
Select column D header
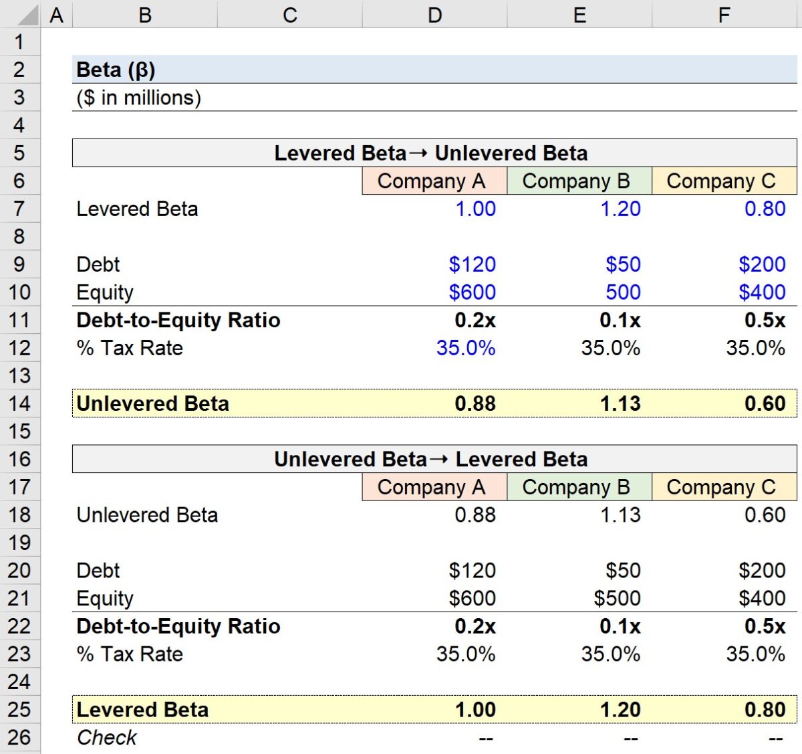pos(434,13)
